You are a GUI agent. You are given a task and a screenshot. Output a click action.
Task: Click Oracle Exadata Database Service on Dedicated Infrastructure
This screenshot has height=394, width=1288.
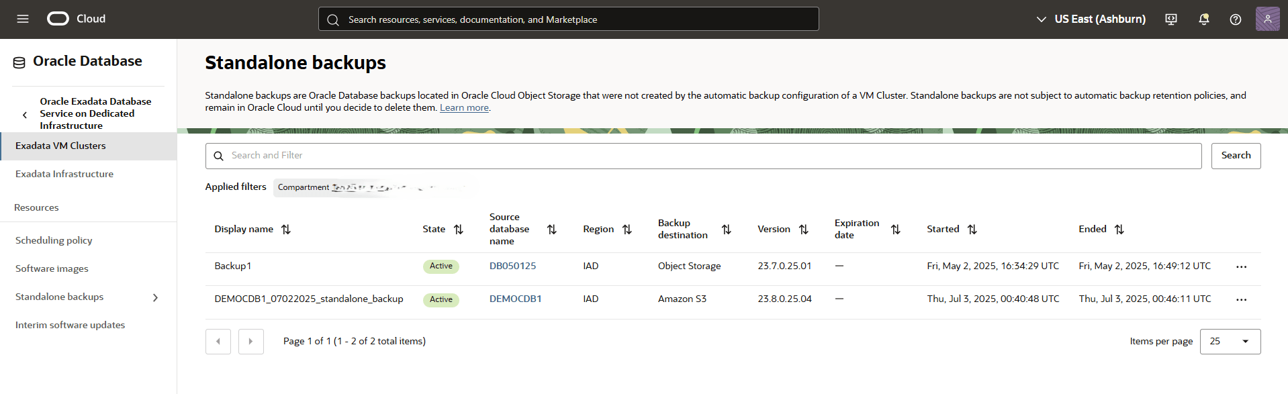(95, 113)
